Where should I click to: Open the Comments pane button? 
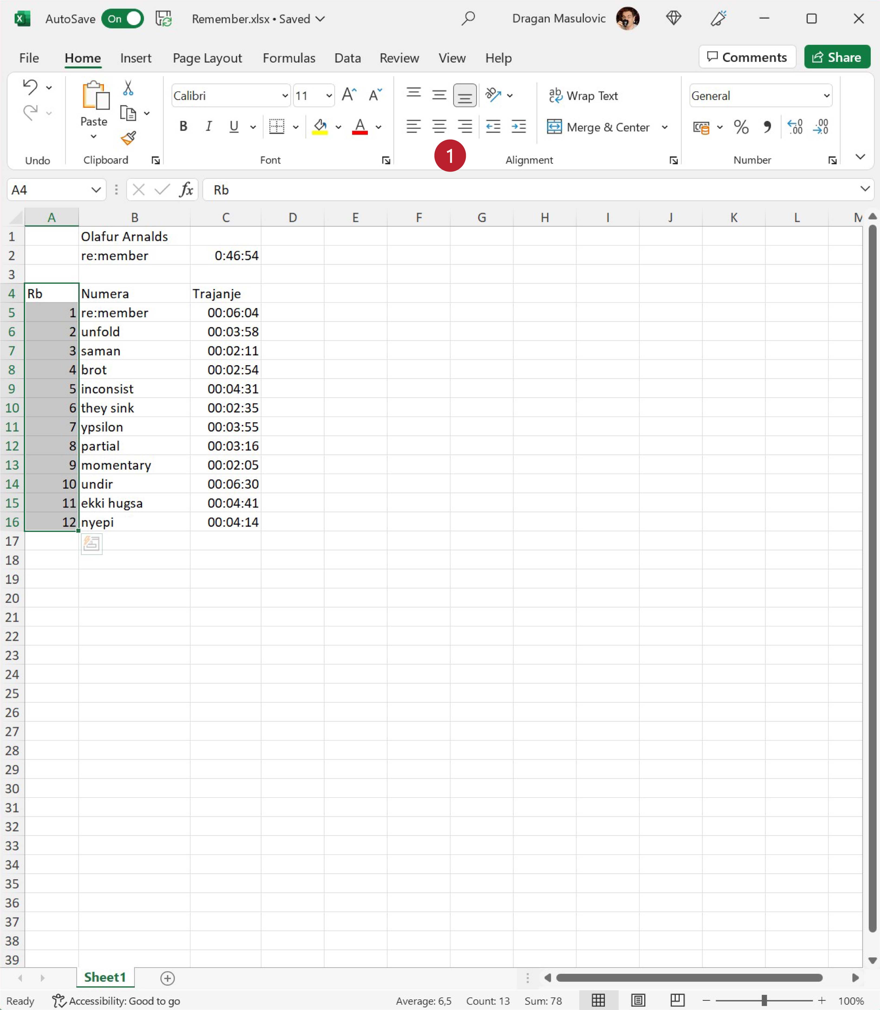pyautogui.click(x=747, y=57)
